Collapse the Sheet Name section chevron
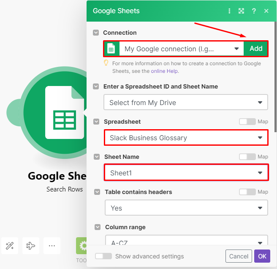 [97, 157]
